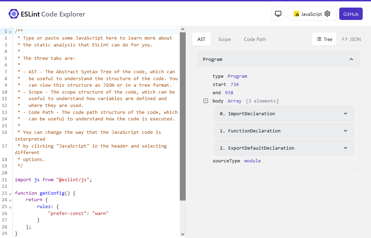Click the GitHub button

tap(351, 14)
